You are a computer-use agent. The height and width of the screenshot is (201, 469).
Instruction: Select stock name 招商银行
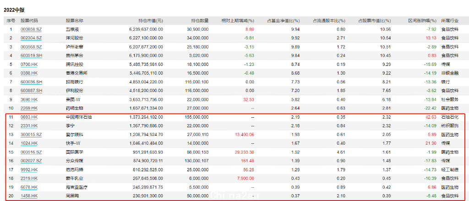(x=74, y=82)
